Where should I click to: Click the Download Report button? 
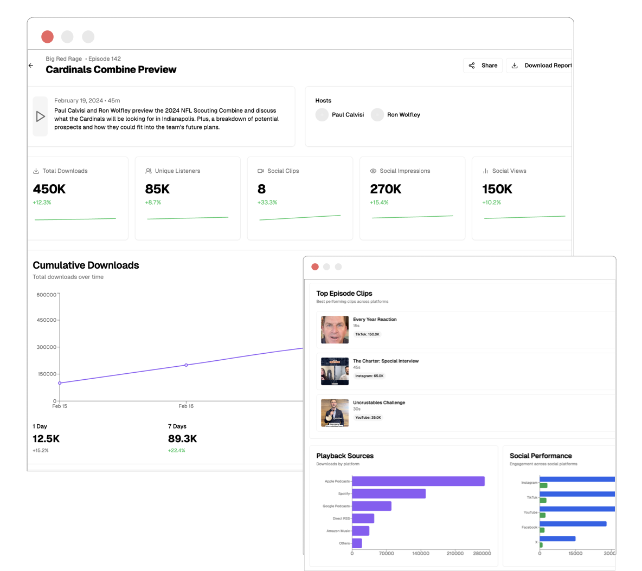point(541,66)
